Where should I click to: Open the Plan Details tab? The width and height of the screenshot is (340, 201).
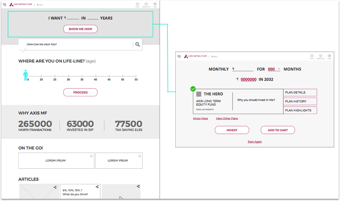click(300, 93)
